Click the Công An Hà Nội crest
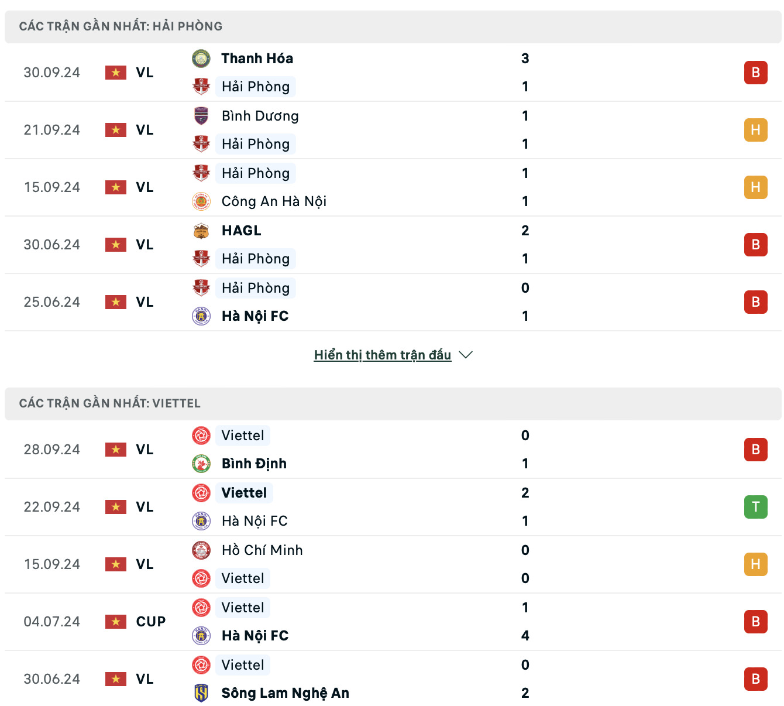This screenshot has height=706, width=784. pos(201,201)
